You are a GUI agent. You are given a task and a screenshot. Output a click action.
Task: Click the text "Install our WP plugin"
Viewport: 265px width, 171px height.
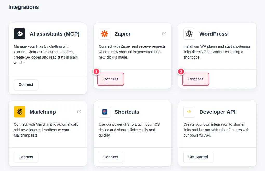pyautogui.click(x=200, y=46)
